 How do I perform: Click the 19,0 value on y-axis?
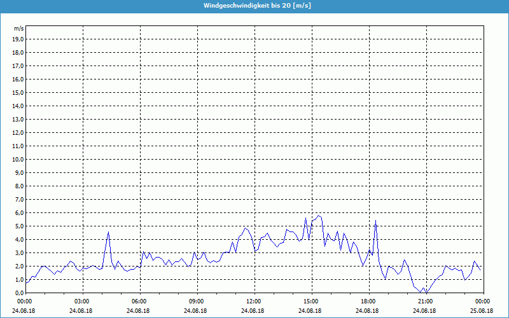pos(18,39)
